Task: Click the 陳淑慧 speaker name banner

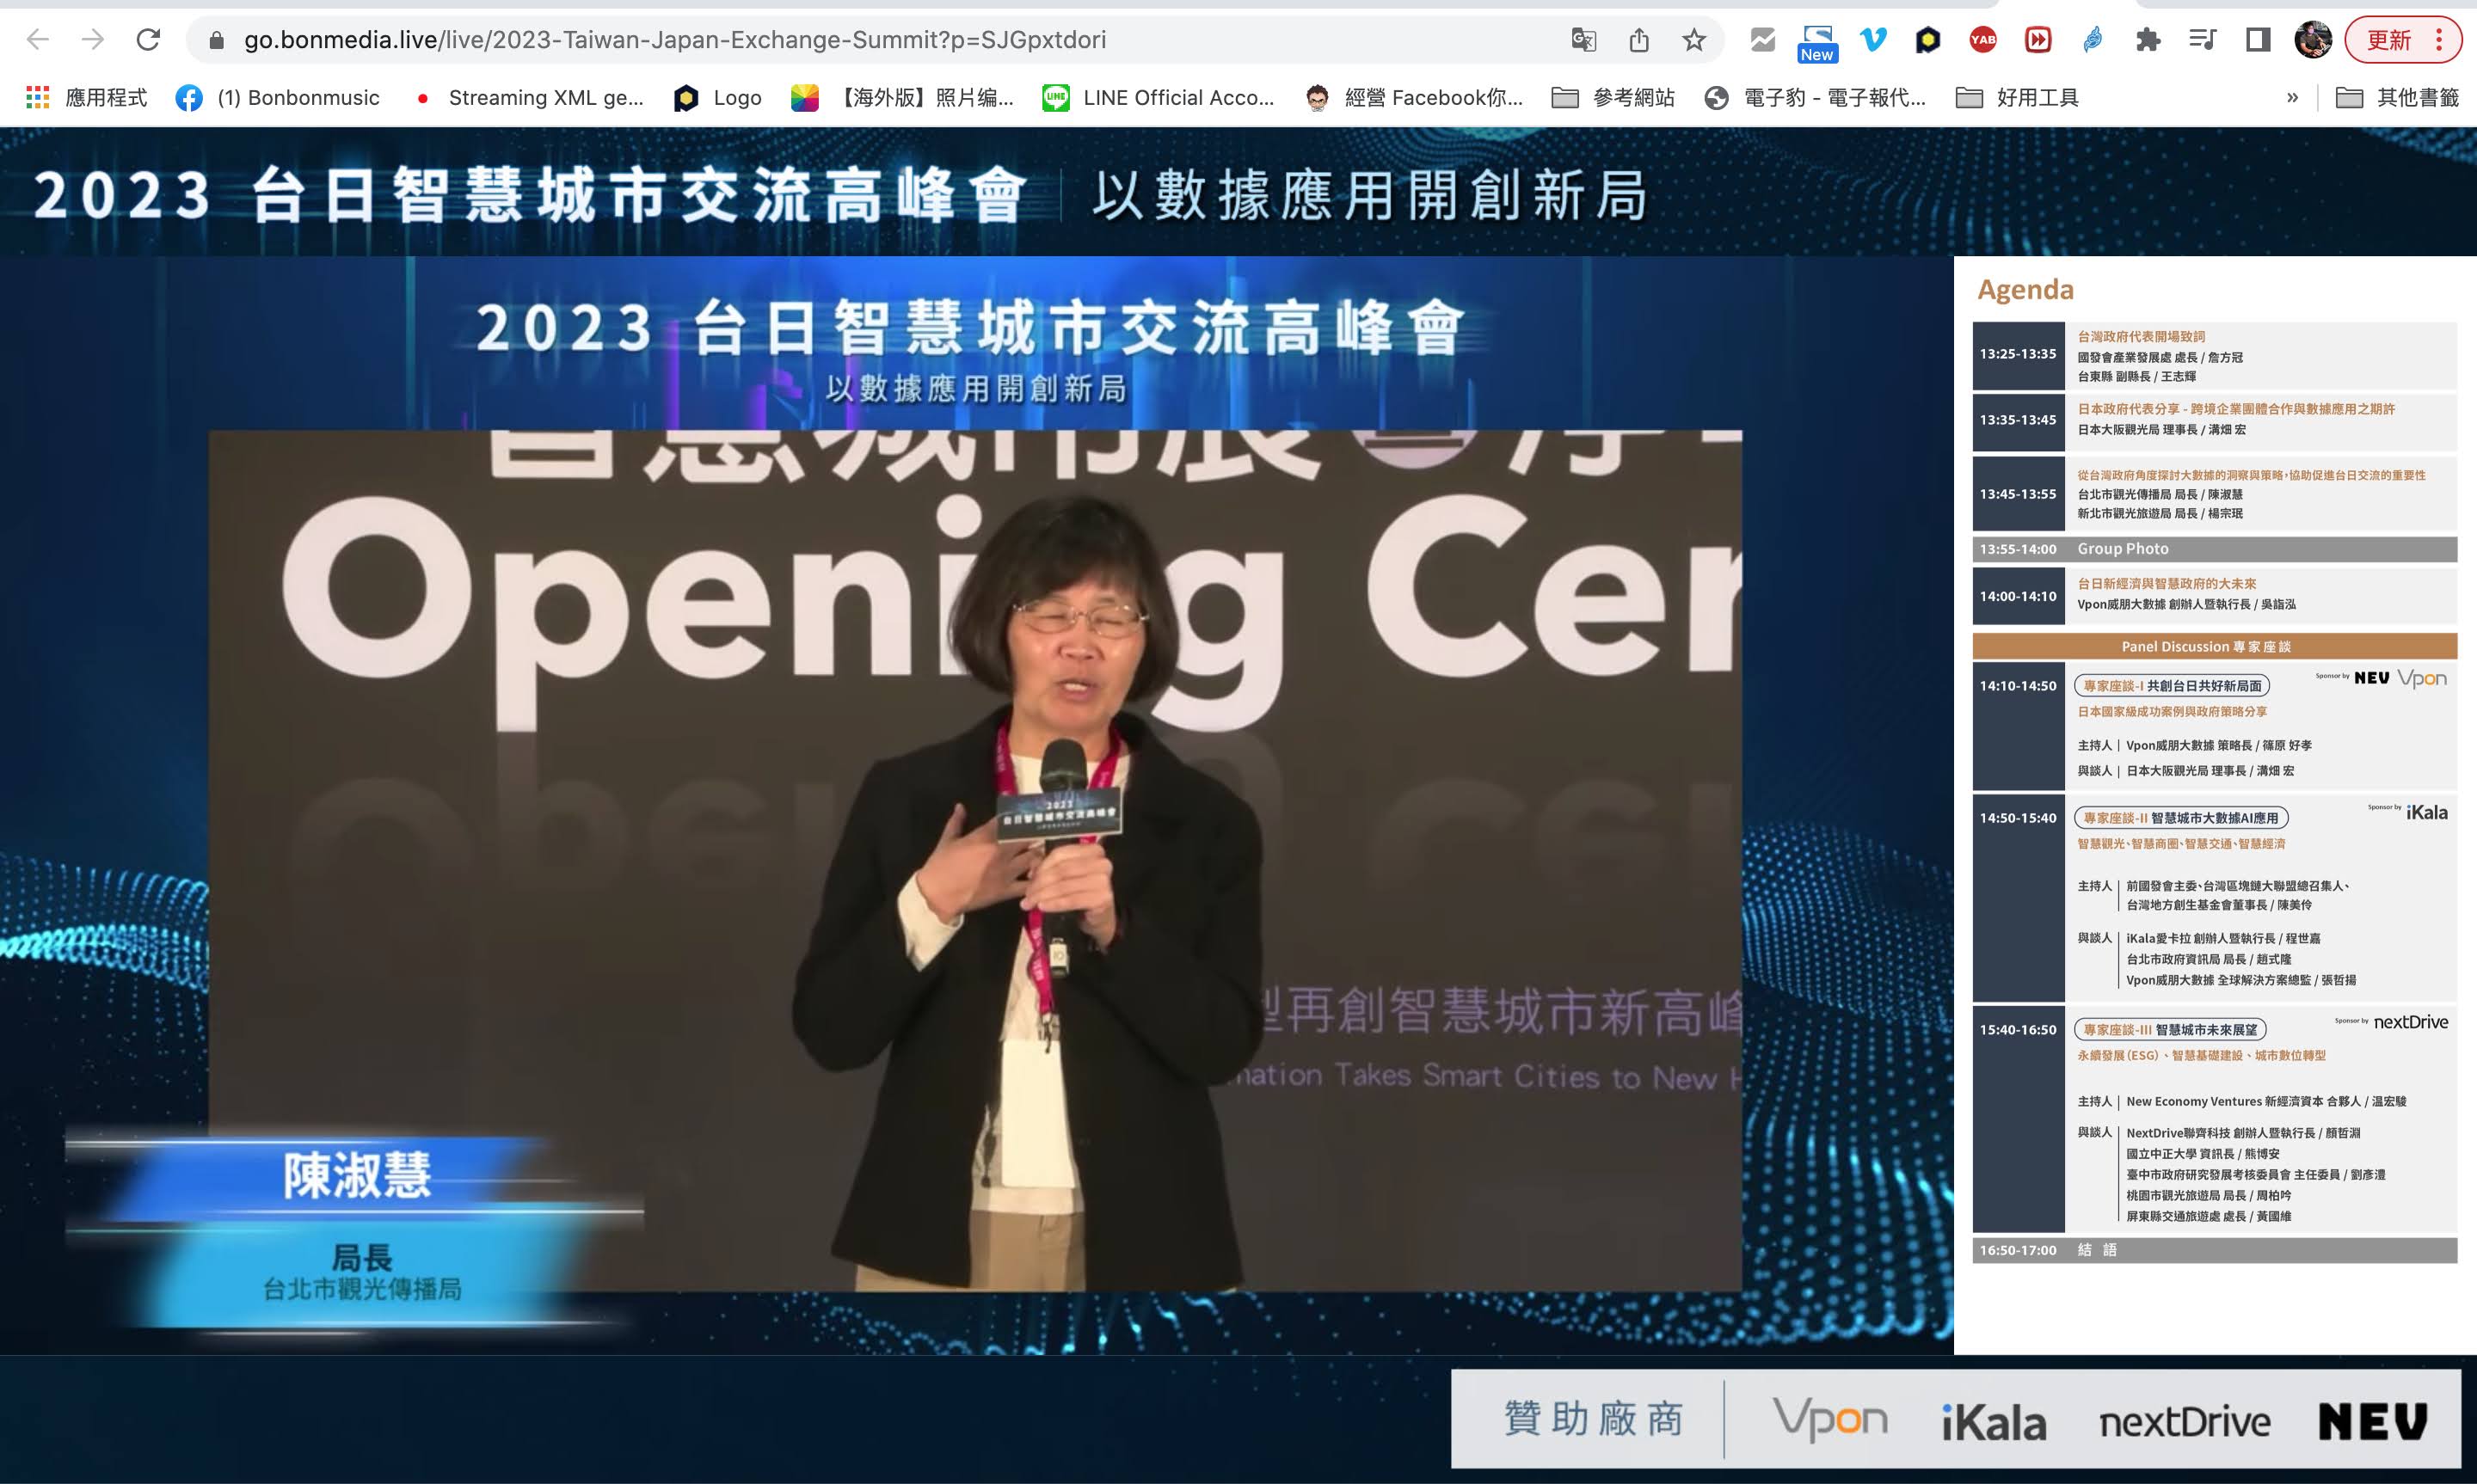Action: 357,1175
